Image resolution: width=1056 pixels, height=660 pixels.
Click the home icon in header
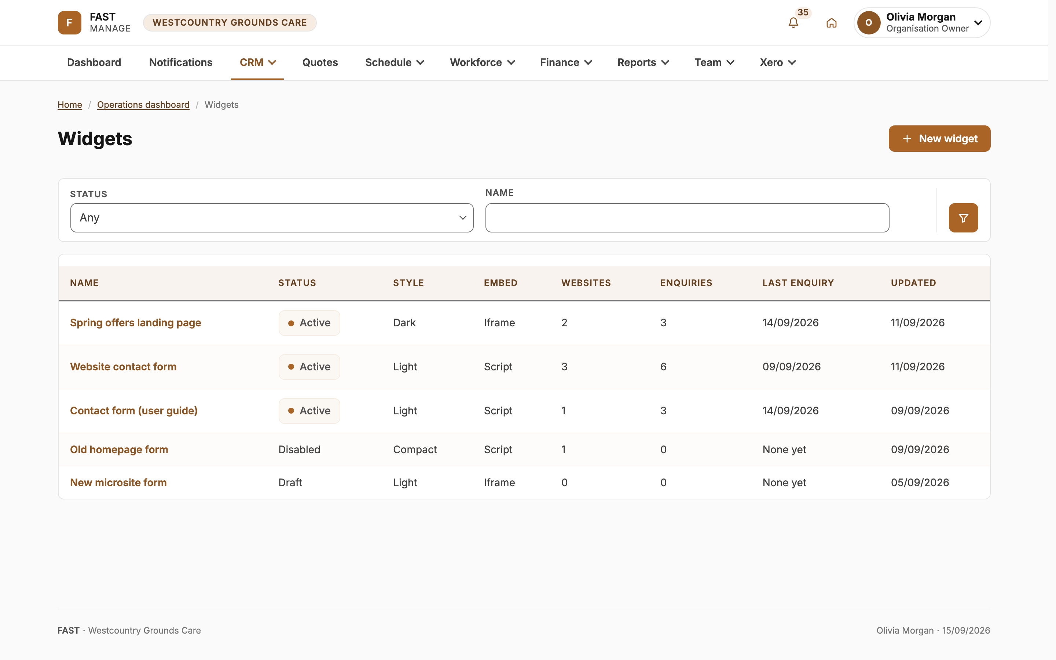pyautogui.click(x=831, y=23)
